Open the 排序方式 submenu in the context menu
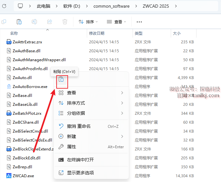Viewport: 221px width, 182px height. 91,103
